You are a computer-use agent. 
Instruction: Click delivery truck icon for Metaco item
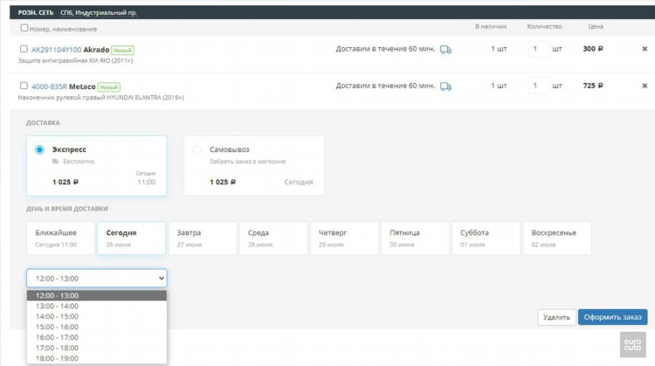pos(445,86)
